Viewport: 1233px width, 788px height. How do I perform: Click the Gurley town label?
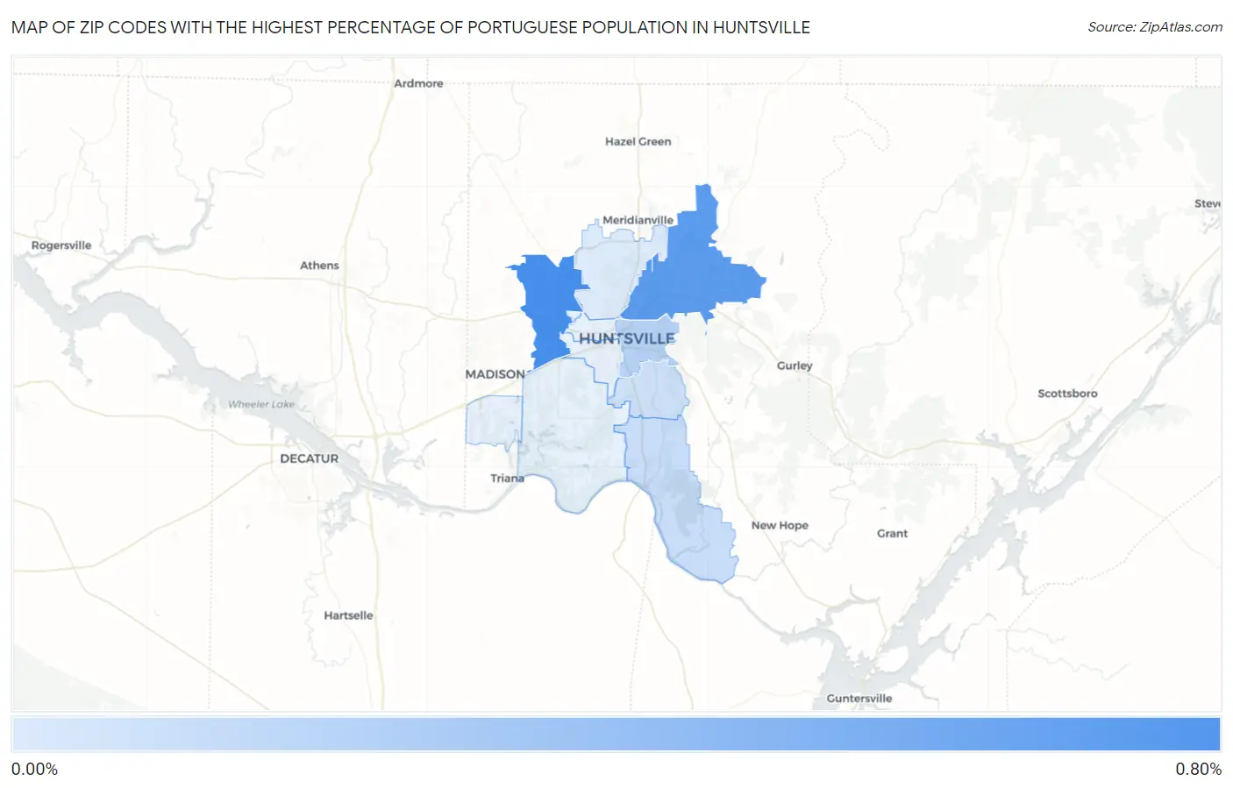(x=795, y=366)
